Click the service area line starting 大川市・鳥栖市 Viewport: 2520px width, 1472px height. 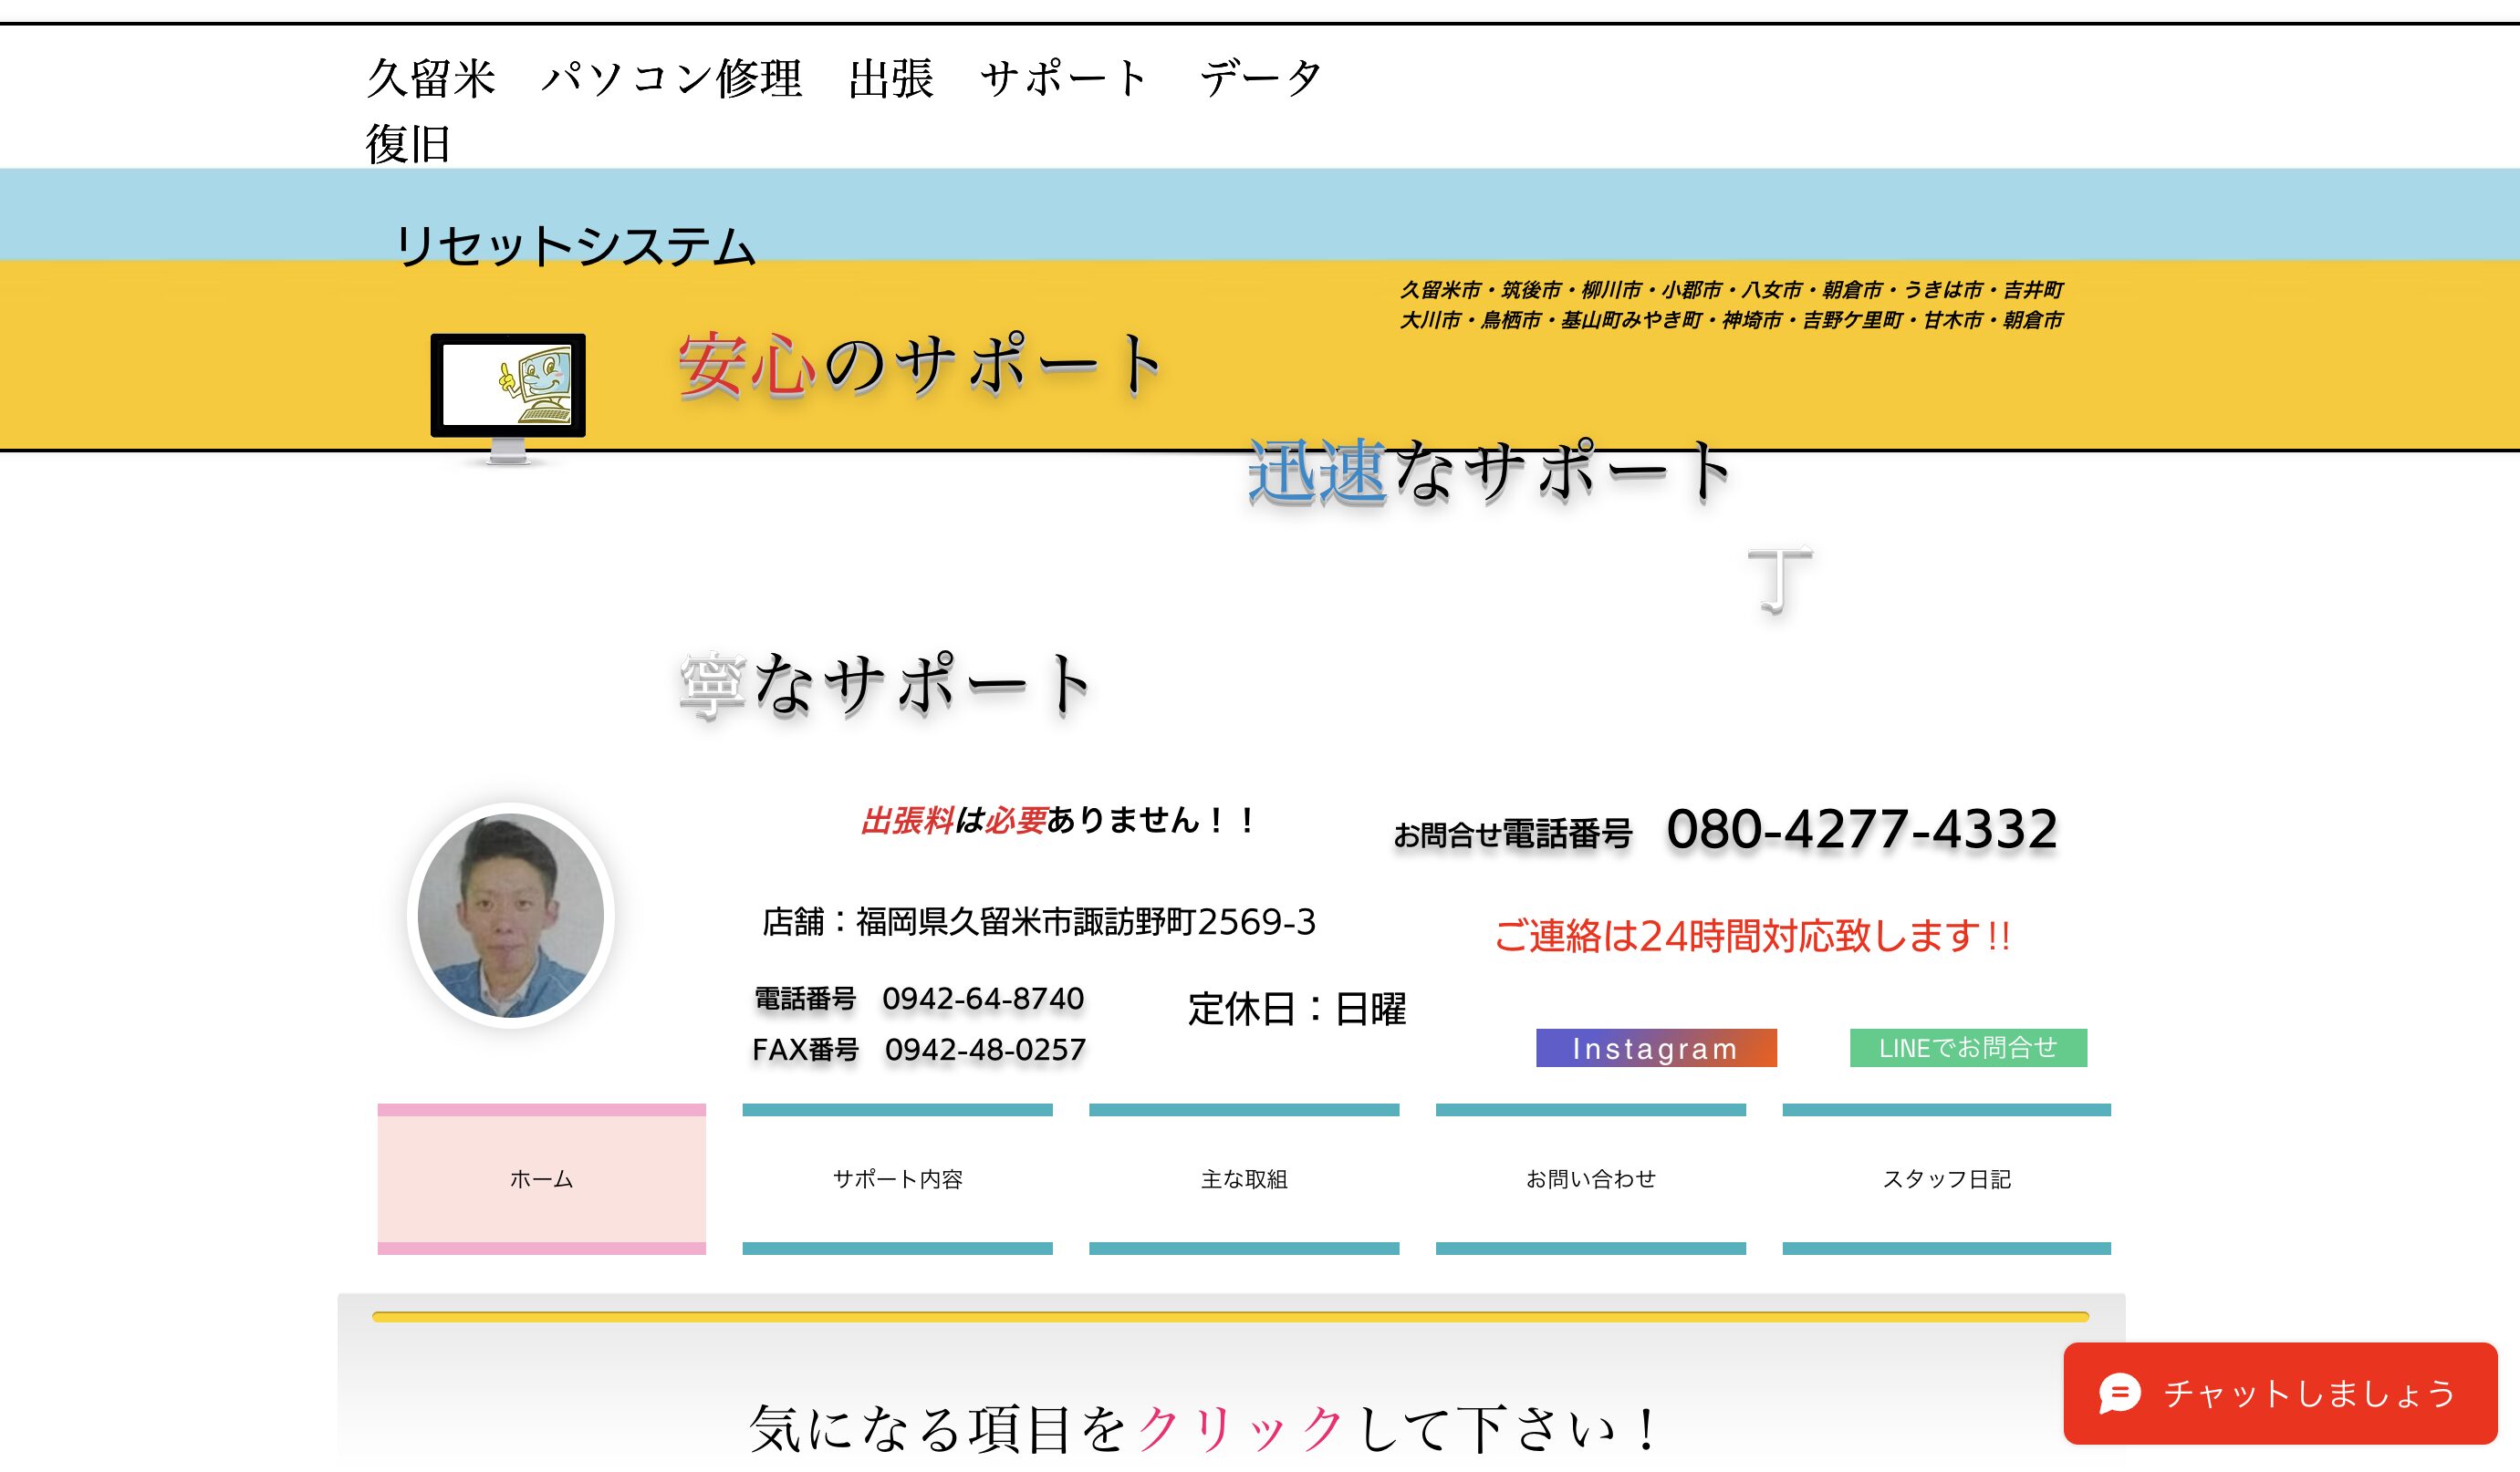pyautogui.click(x=1731, y=320)
